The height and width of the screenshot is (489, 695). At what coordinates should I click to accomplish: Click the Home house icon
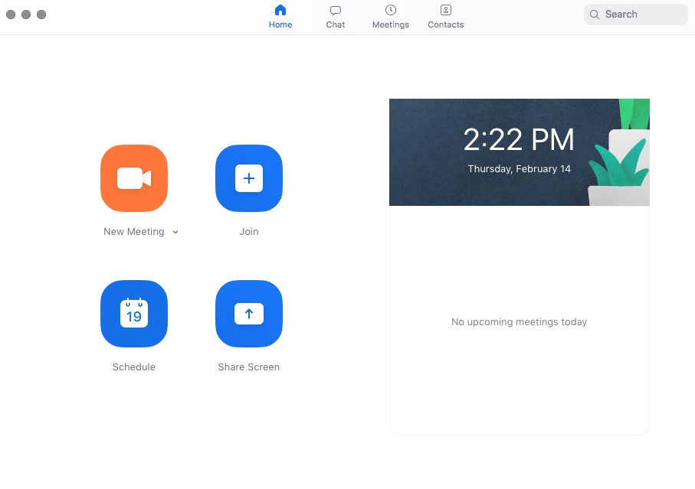(280, 11)
